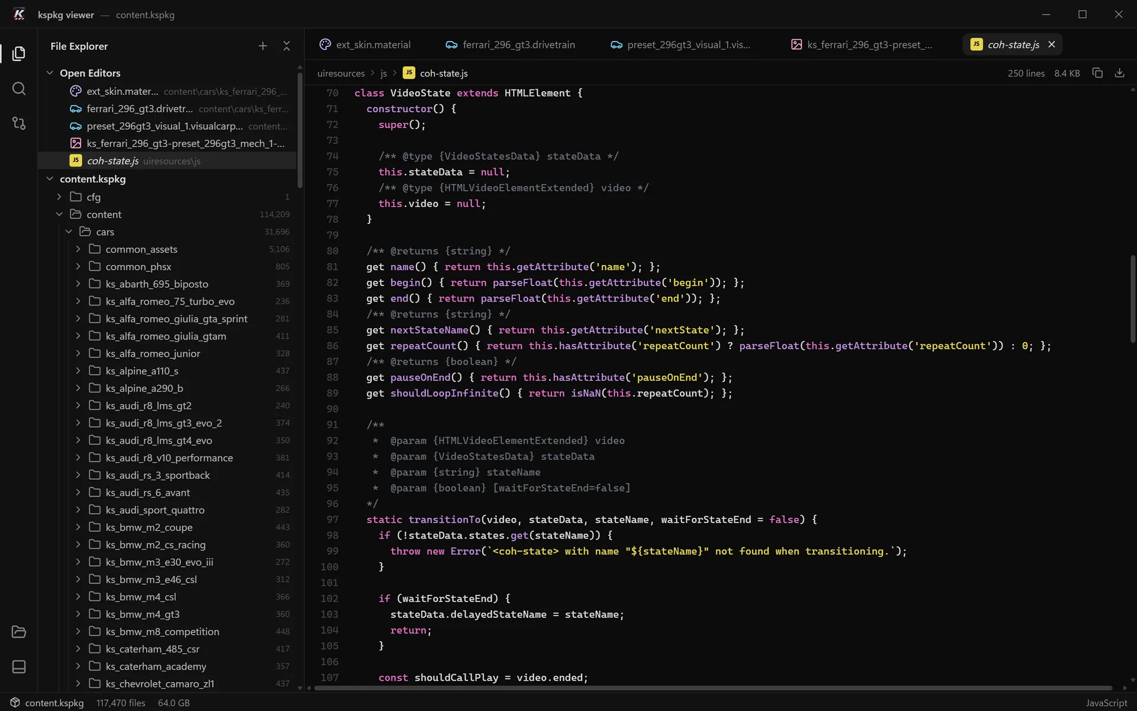Expand the cfg folder
The image size is (1137, 711).
coord(59,197)
